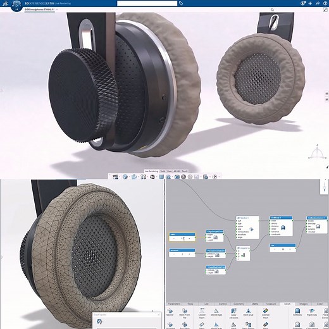Click the globe environment icon in action bar
Image resolution: width=329 pixels, height=329 pixels.
point(125,177)
